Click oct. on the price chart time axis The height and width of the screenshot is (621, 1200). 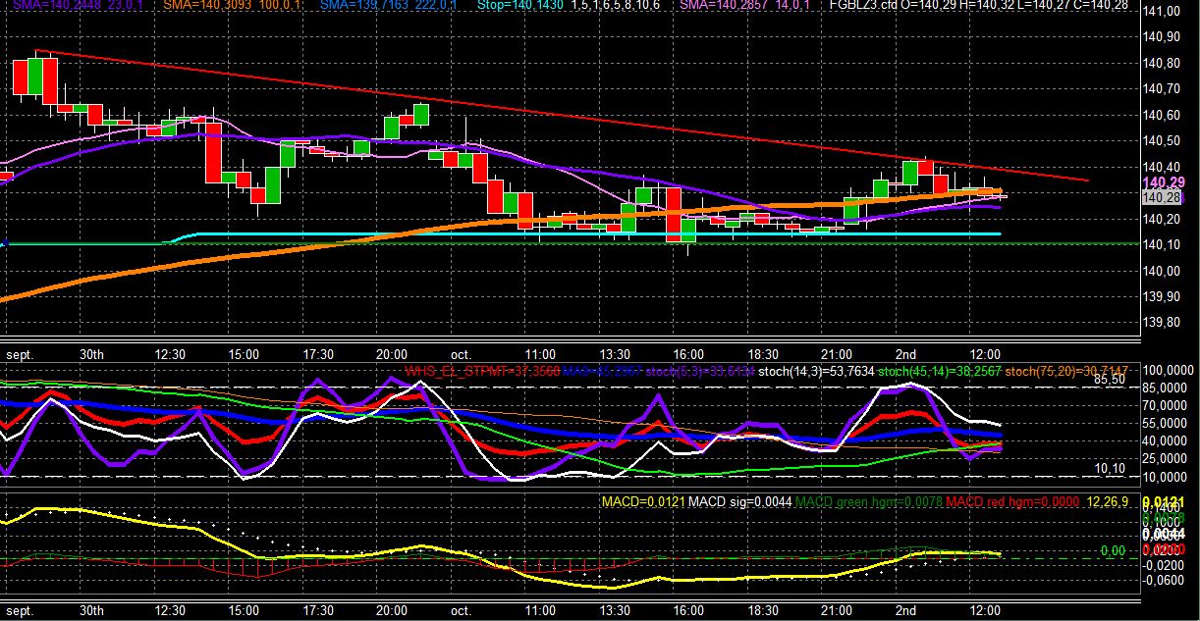(460, 353)
